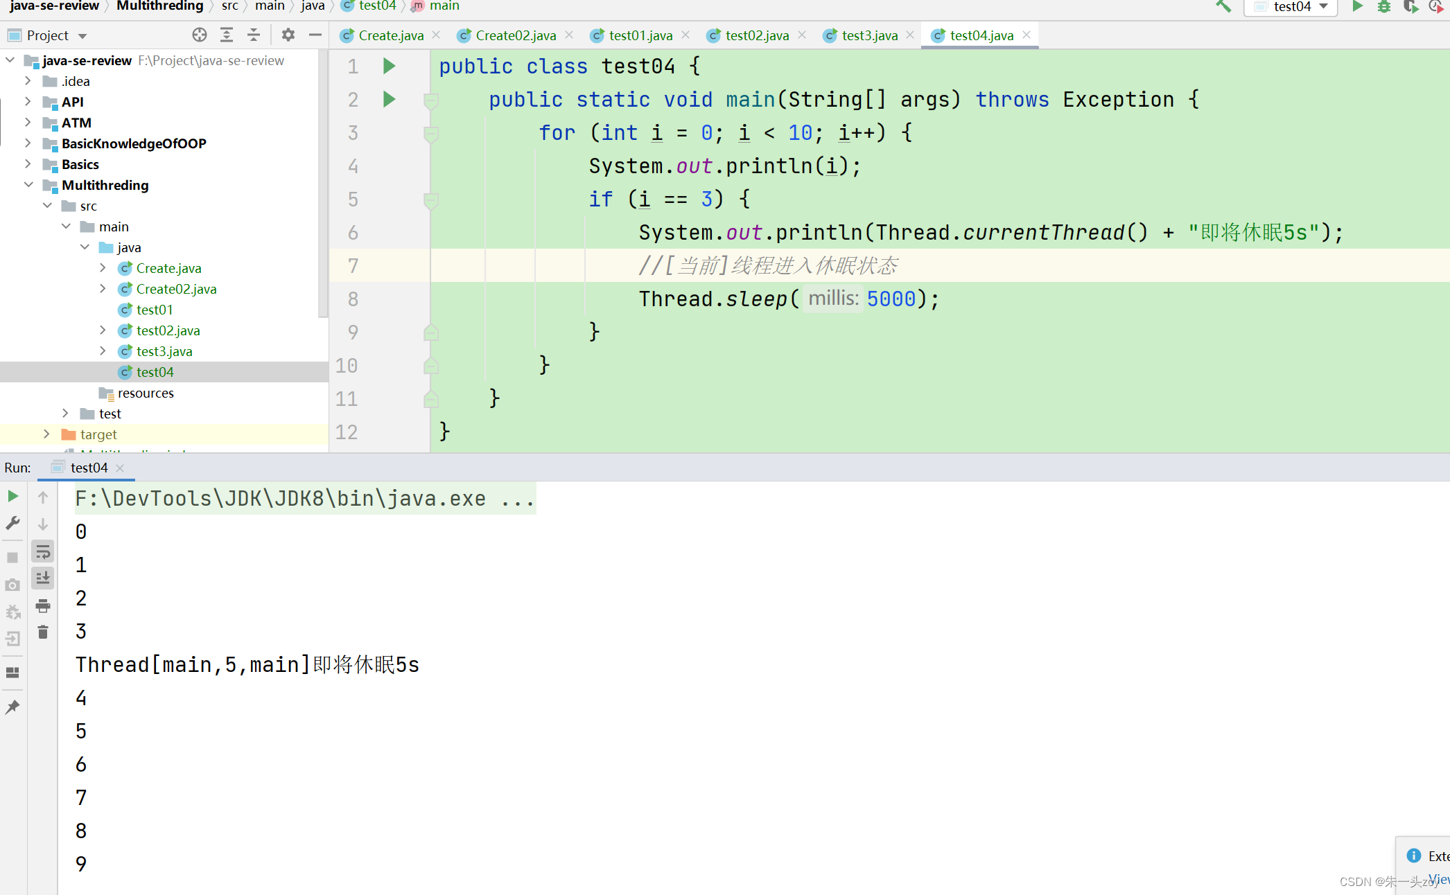The width and height of the screenshot is (1450, 895).
Task: Fold the for loop on line 3
Action: coord(430,134)
